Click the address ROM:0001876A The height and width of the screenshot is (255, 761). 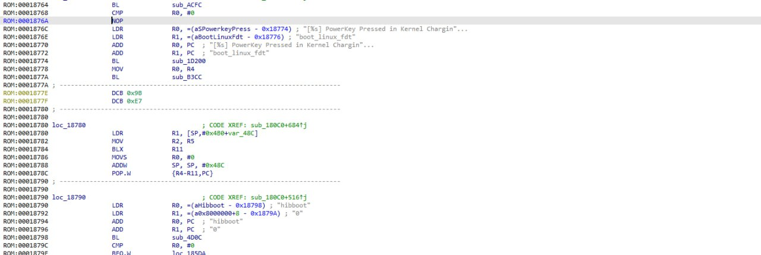point(26,20)
